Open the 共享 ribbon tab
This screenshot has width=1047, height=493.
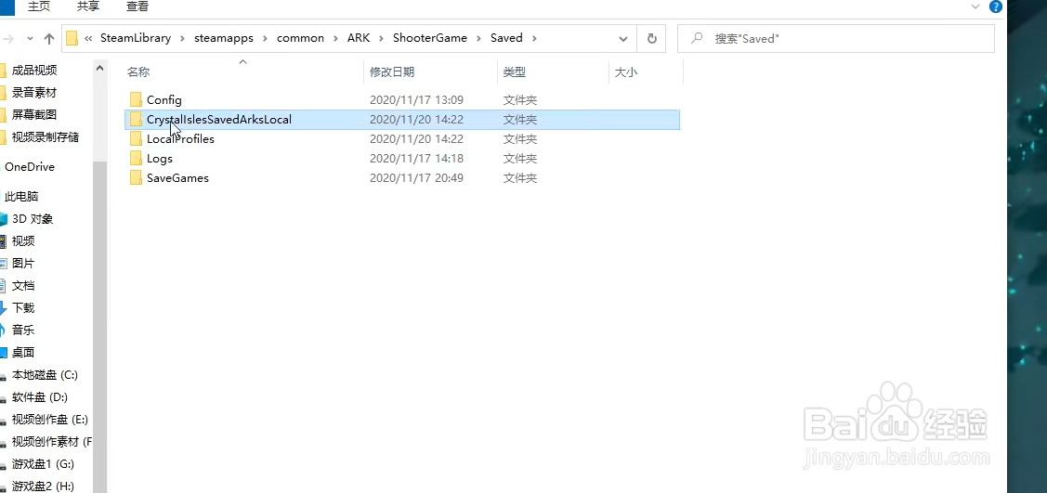coord(88,6)
